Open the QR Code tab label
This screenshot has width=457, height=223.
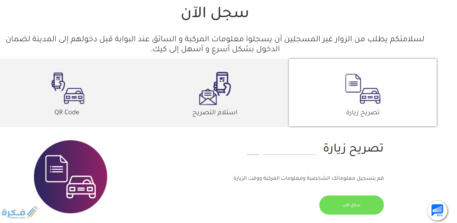[x=67, y=112]
